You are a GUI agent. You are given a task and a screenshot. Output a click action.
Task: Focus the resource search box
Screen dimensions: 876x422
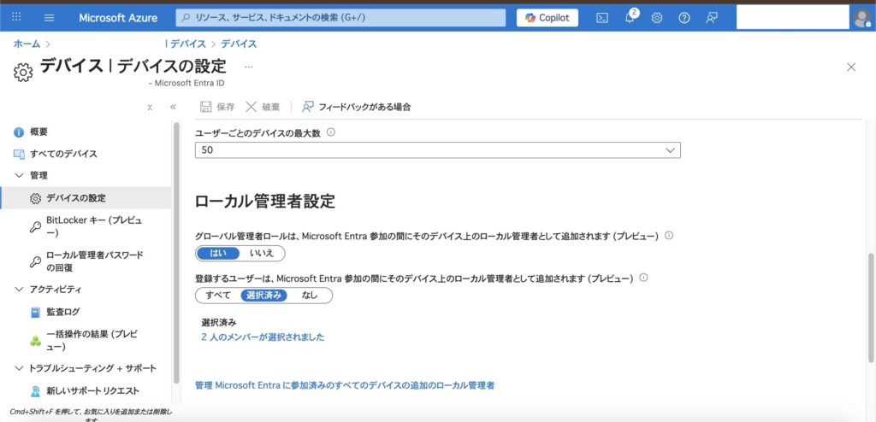[x=340, y=18]
